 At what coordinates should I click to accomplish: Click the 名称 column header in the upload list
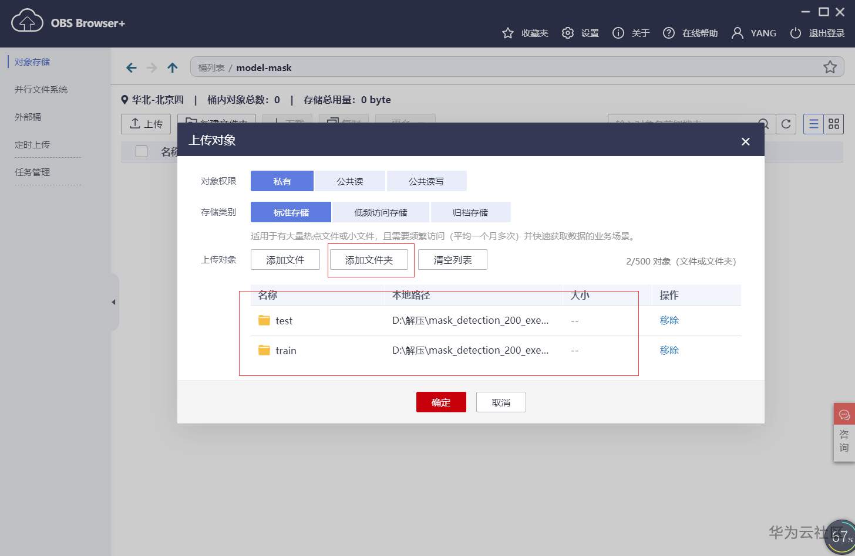268,295
